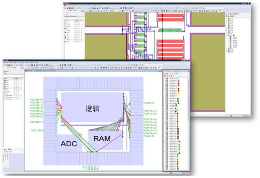Select the 逻辑 block in layout

[92, 107]
